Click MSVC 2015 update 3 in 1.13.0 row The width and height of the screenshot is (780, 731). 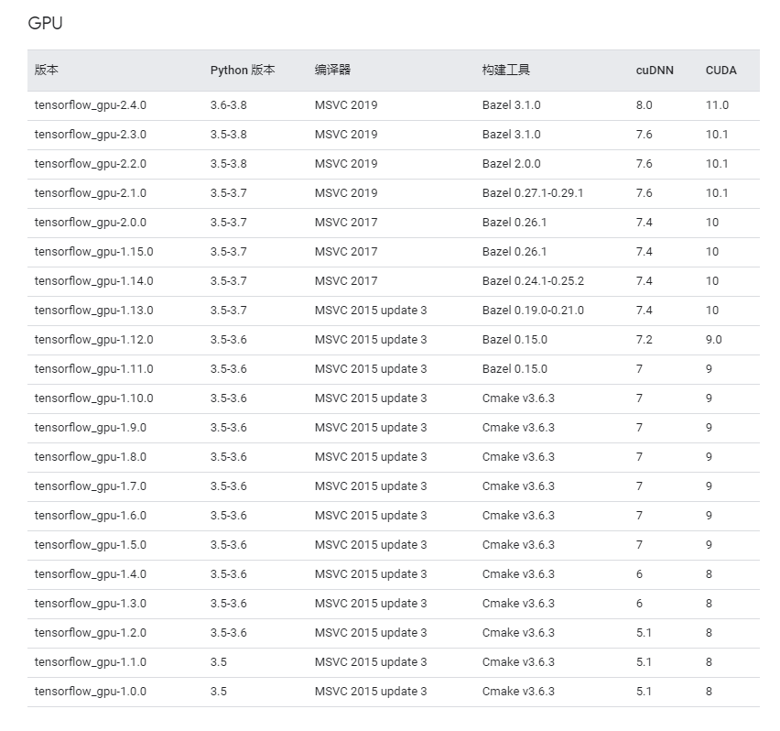click(x=371, y=311)
